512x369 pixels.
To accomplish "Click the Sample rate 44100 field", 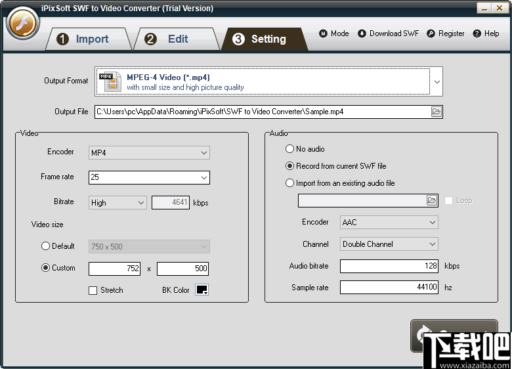I will tap(389, 288).
